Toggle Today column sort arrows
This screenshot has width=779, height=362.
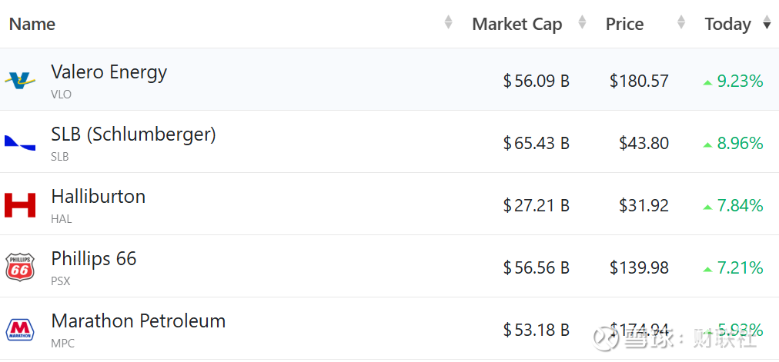(767, 23)
